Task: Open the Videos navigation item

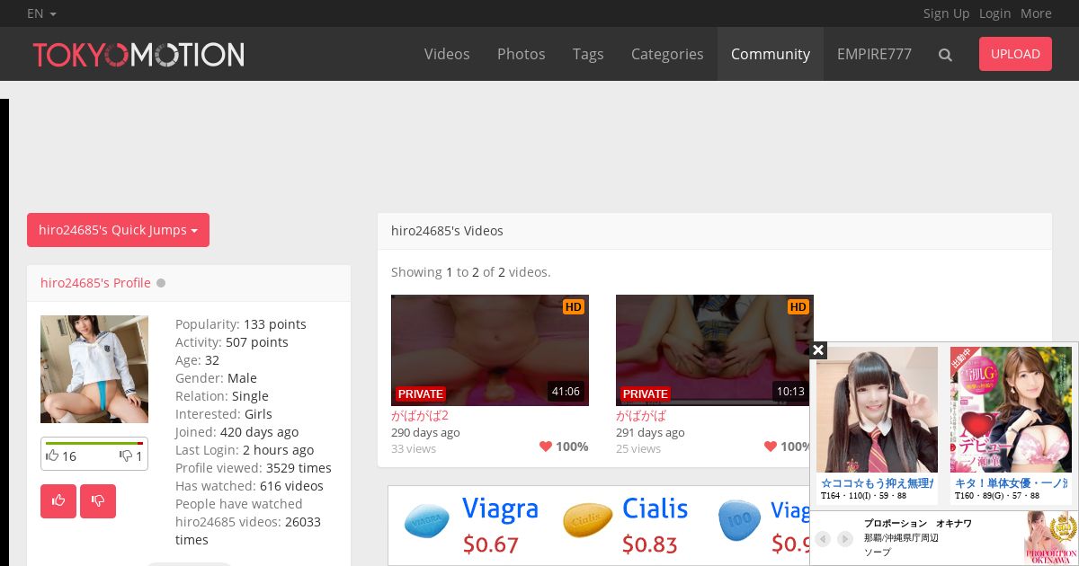Action: 447,54
